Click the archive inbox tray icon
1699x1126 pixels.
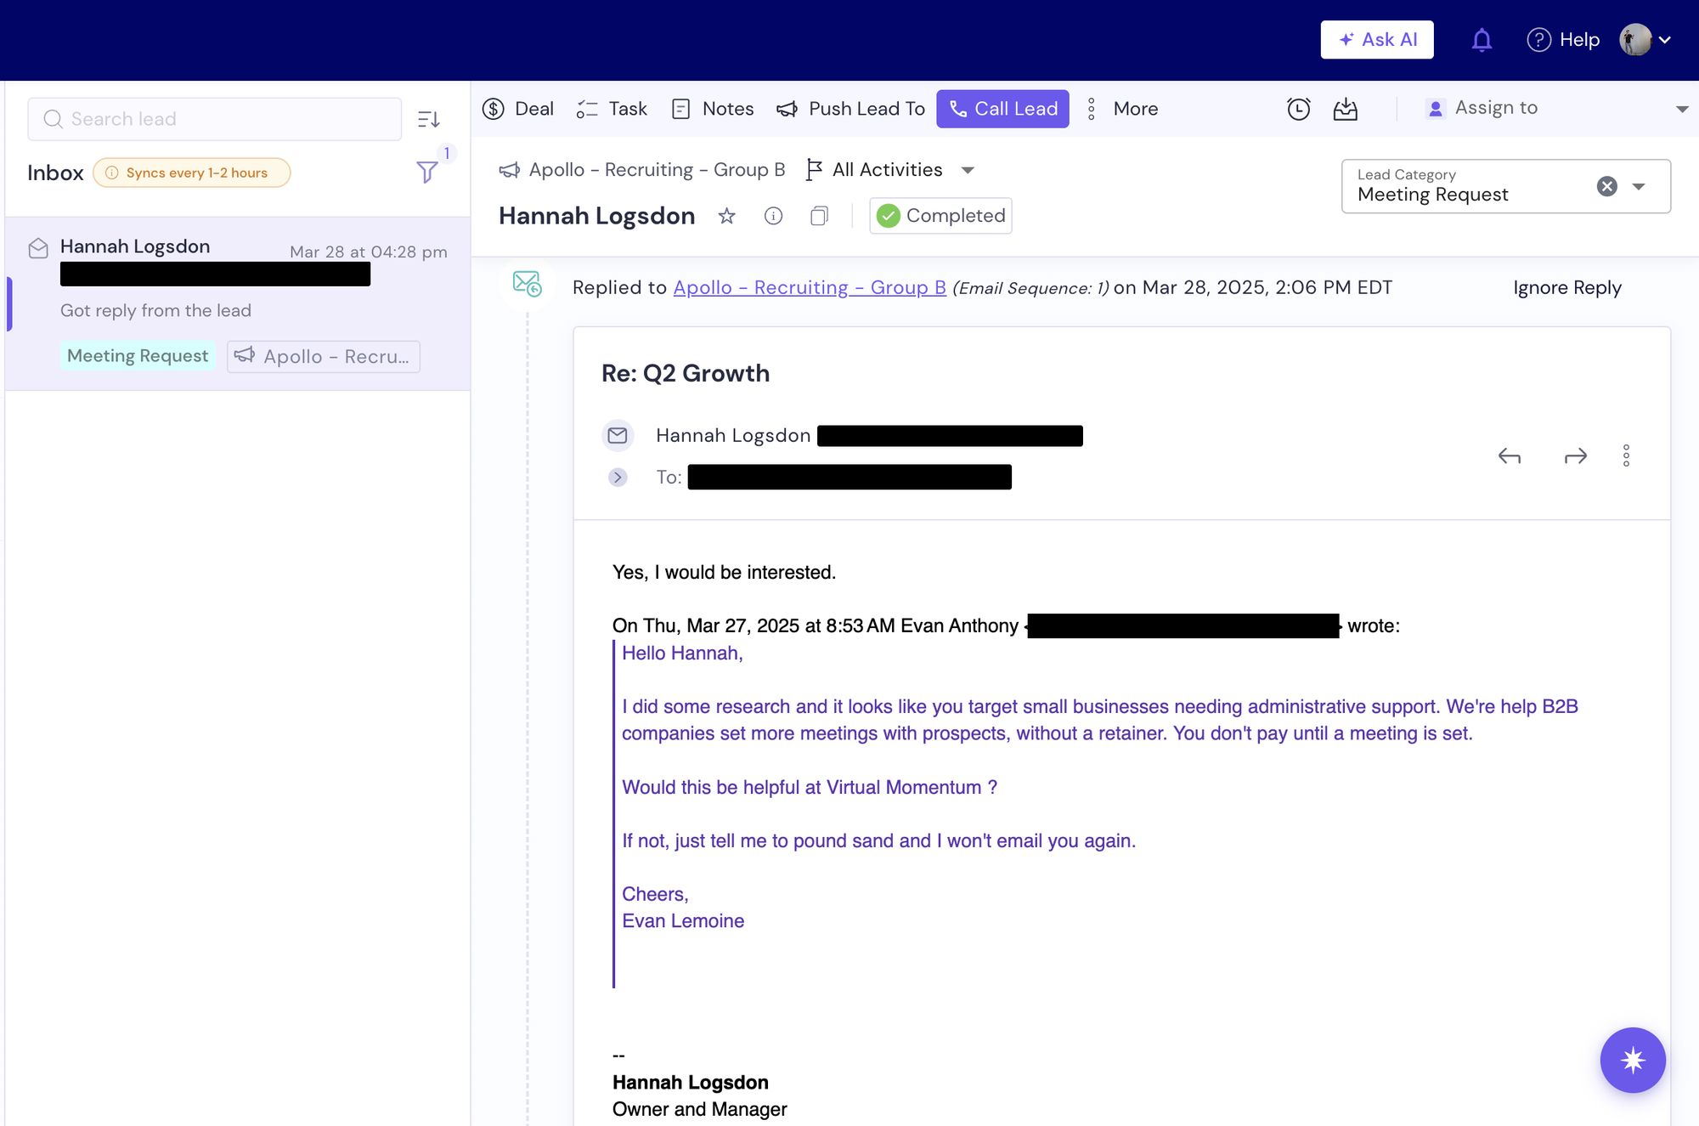click(1346, 109)
